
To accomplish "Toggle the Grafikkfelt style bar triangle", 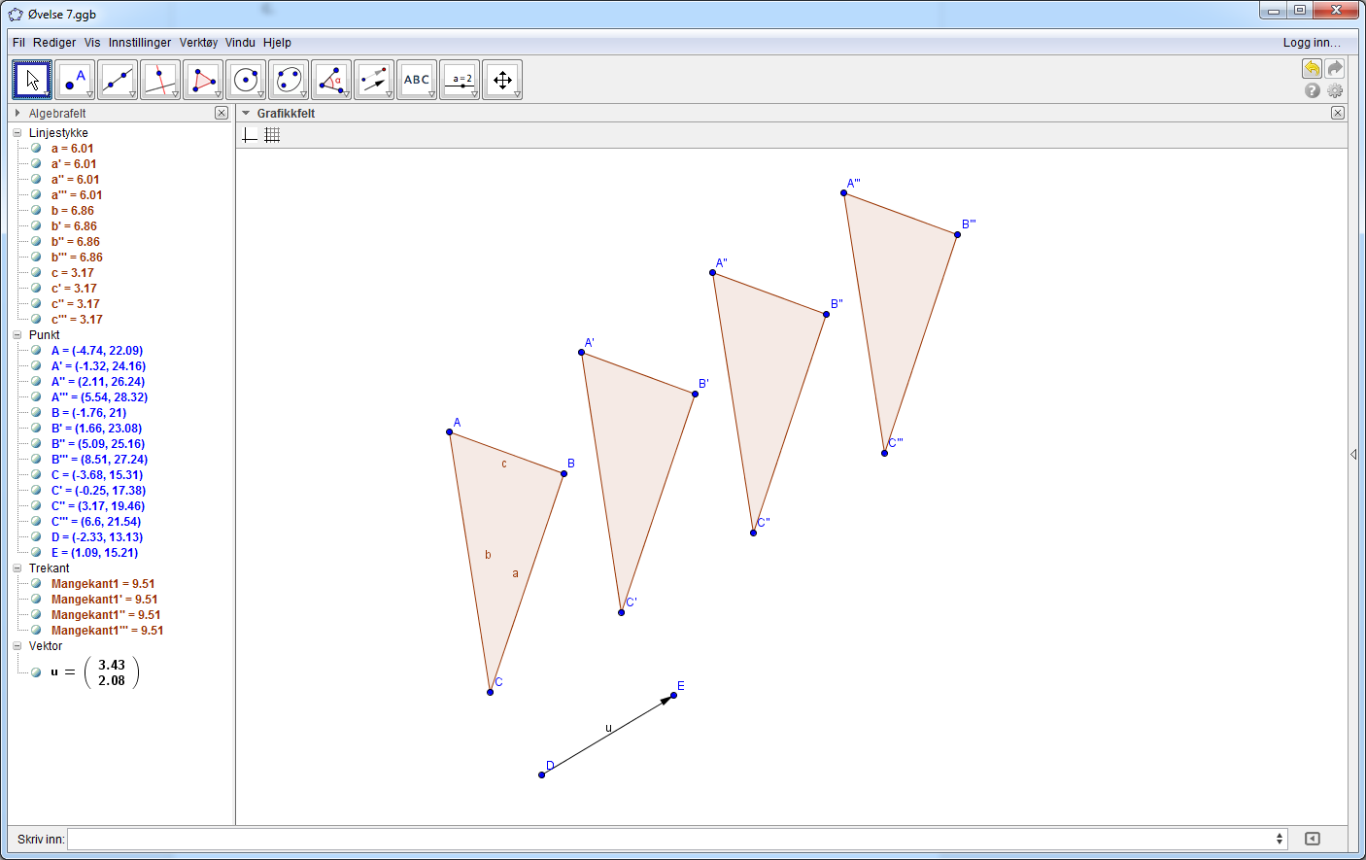I will click(x=246, y=113).
